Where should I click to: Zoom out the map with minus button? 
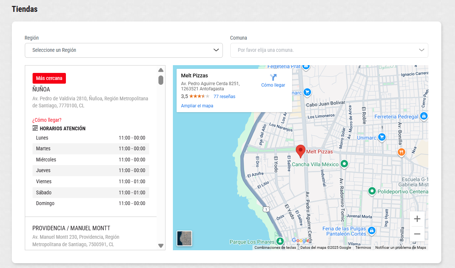click(417, 234)
